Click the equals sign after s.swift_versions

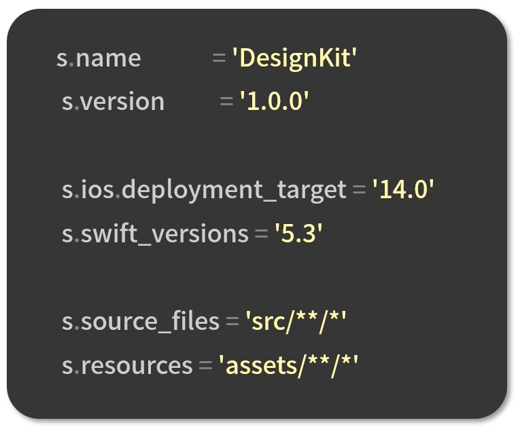pos(261,234)
